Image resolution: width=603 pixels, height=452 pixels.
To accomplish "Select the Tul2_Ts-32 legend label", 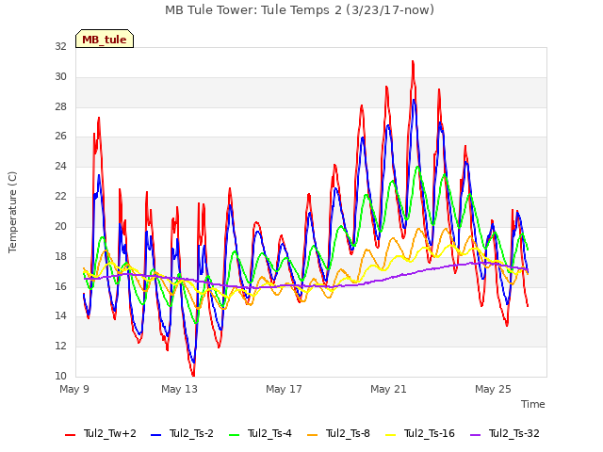I will (x=514, y=433).
